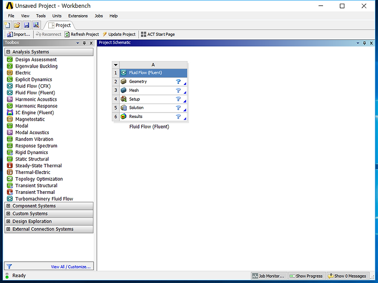
Task: Open the Units menu
Action: pyautogui.click(x=57, y=16)
